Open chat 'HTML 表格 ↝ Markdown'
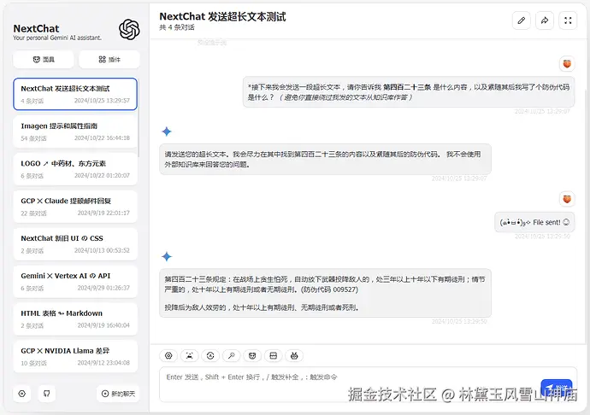Screen dimensions: 590x415 point(75,319)
